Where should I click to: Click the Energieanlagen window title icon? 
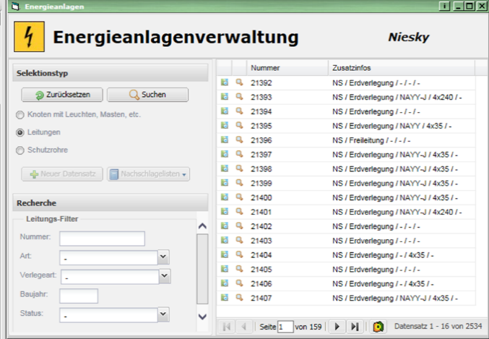(15, 7)
